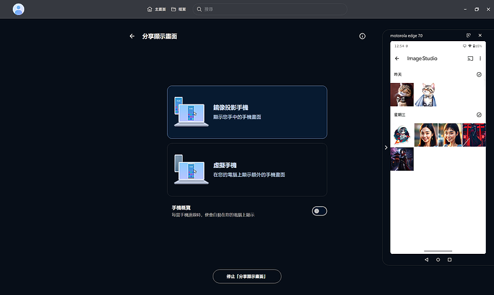Close the motorola edge 70 phone panel
Image resolution: width=494 pixels, height=295 pixels.
pyautogui.click(x=480, y=35)
